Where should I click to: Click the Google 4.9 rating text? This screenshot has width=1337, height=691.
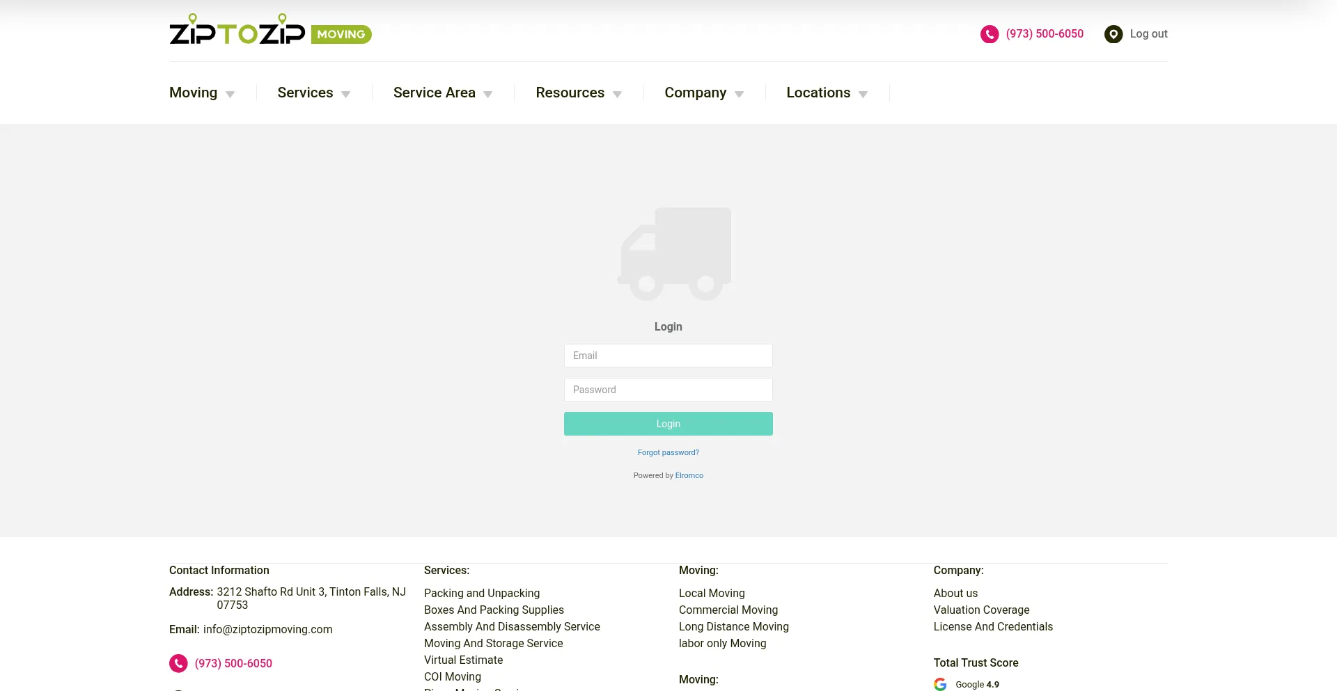(x=977, y=684)
